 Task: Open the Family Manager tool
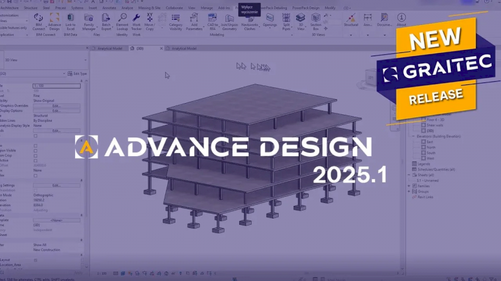(89, 22)
